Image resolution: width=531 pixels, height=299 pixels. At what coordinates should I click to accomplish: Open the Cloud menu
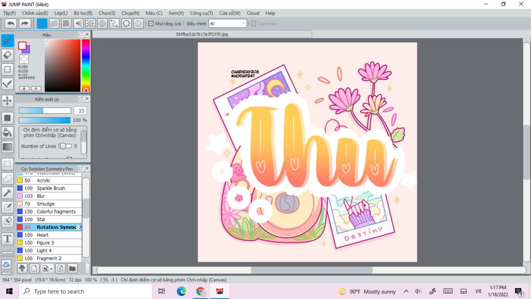(x=253, y=13)
